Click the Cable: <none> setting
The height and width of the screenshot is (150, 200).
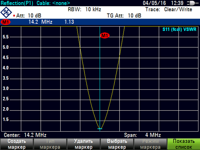[x=53, y=3]
